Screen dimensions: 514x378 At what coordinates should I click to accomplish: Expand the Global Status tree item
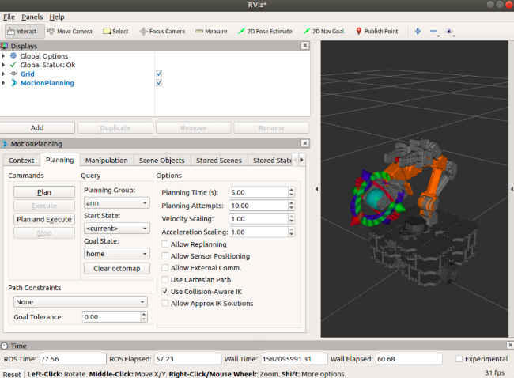coord(4,65)
